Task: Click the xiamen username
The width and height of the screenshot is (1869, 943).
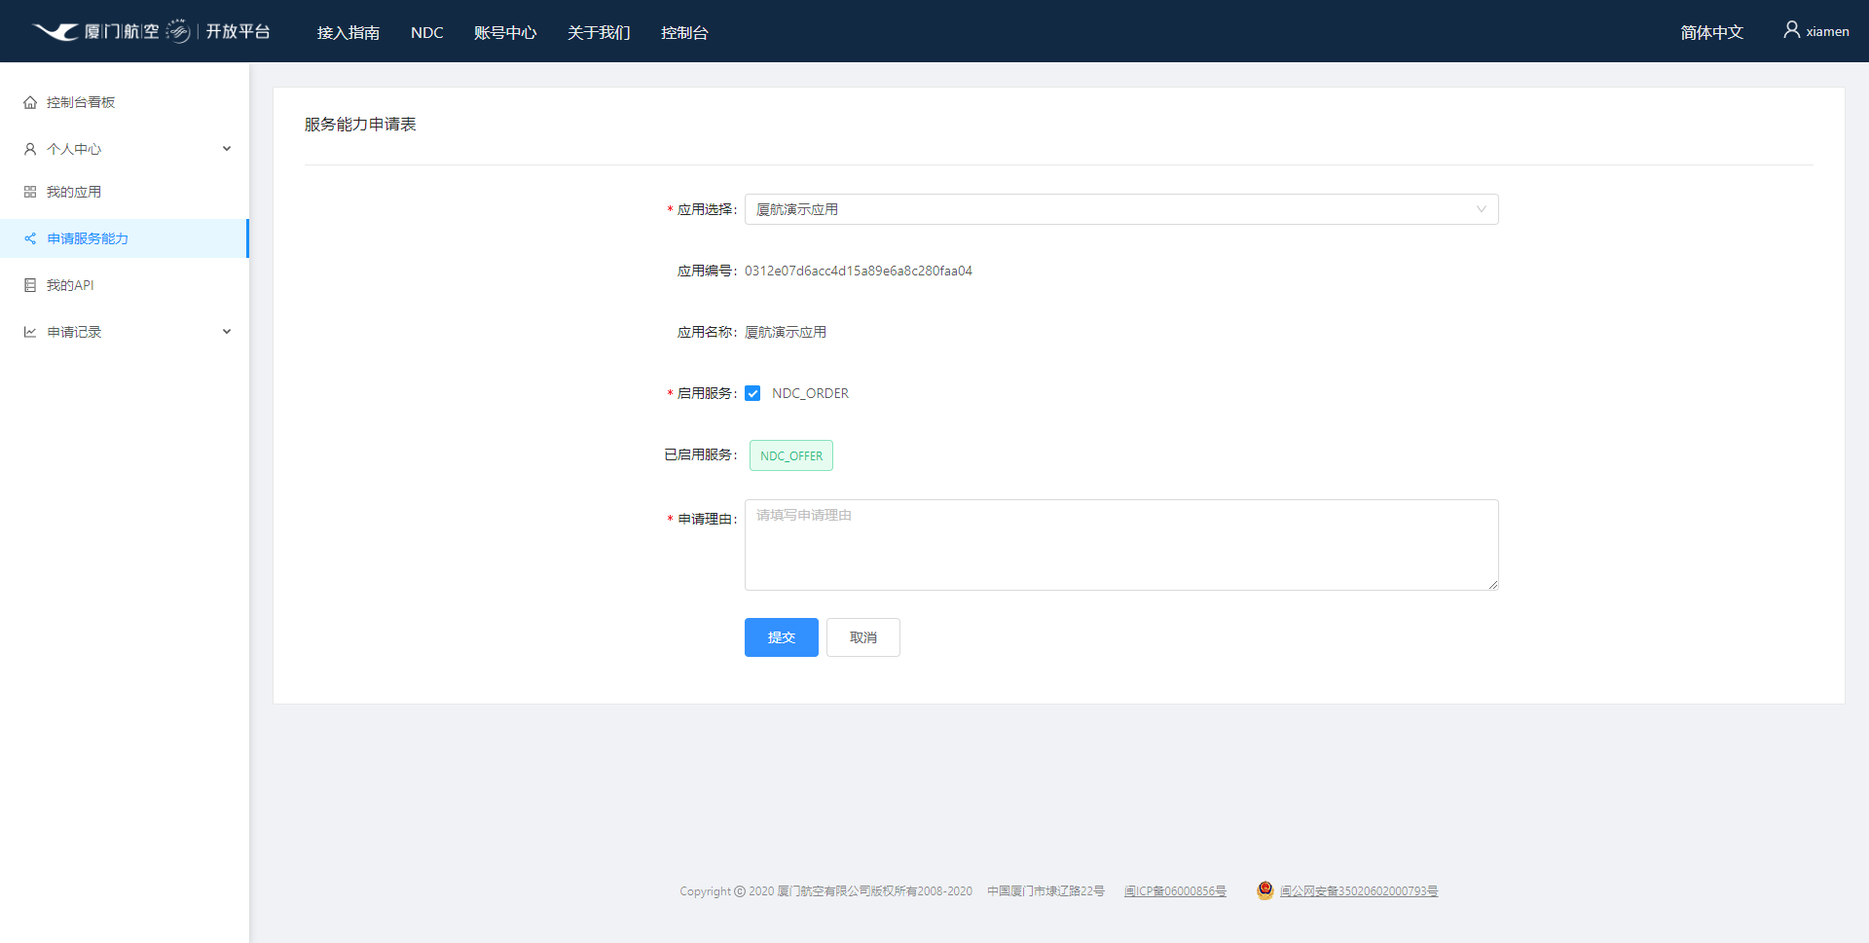Action: pos(1828,31)
